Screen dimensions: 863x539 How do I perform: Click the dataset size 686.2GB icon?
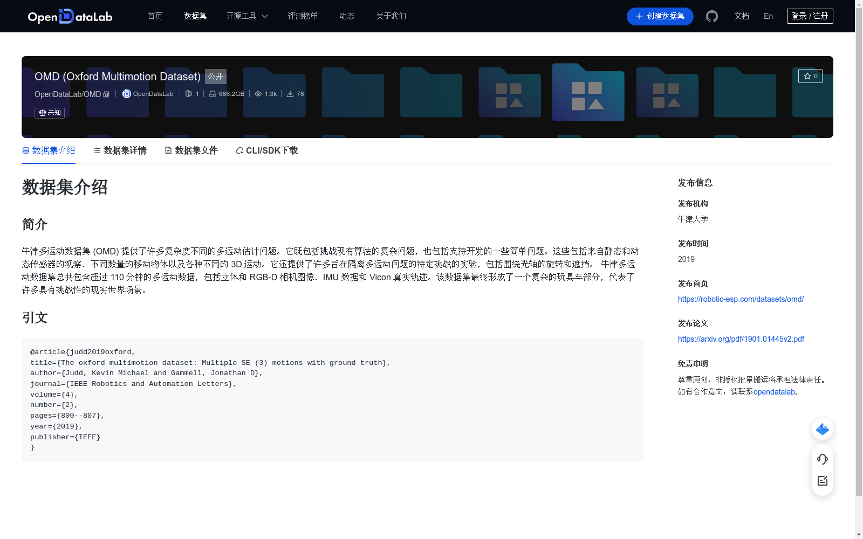(213, 94)
